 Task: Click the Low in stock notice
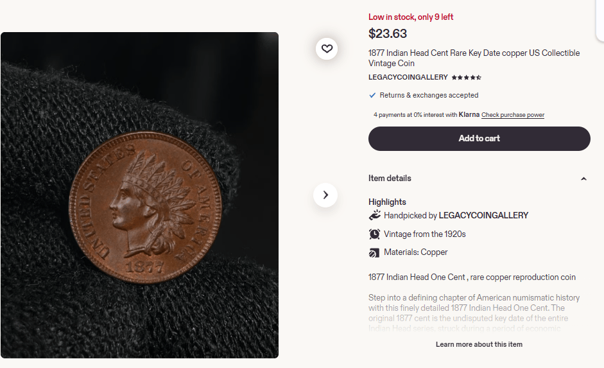point(411,17)
